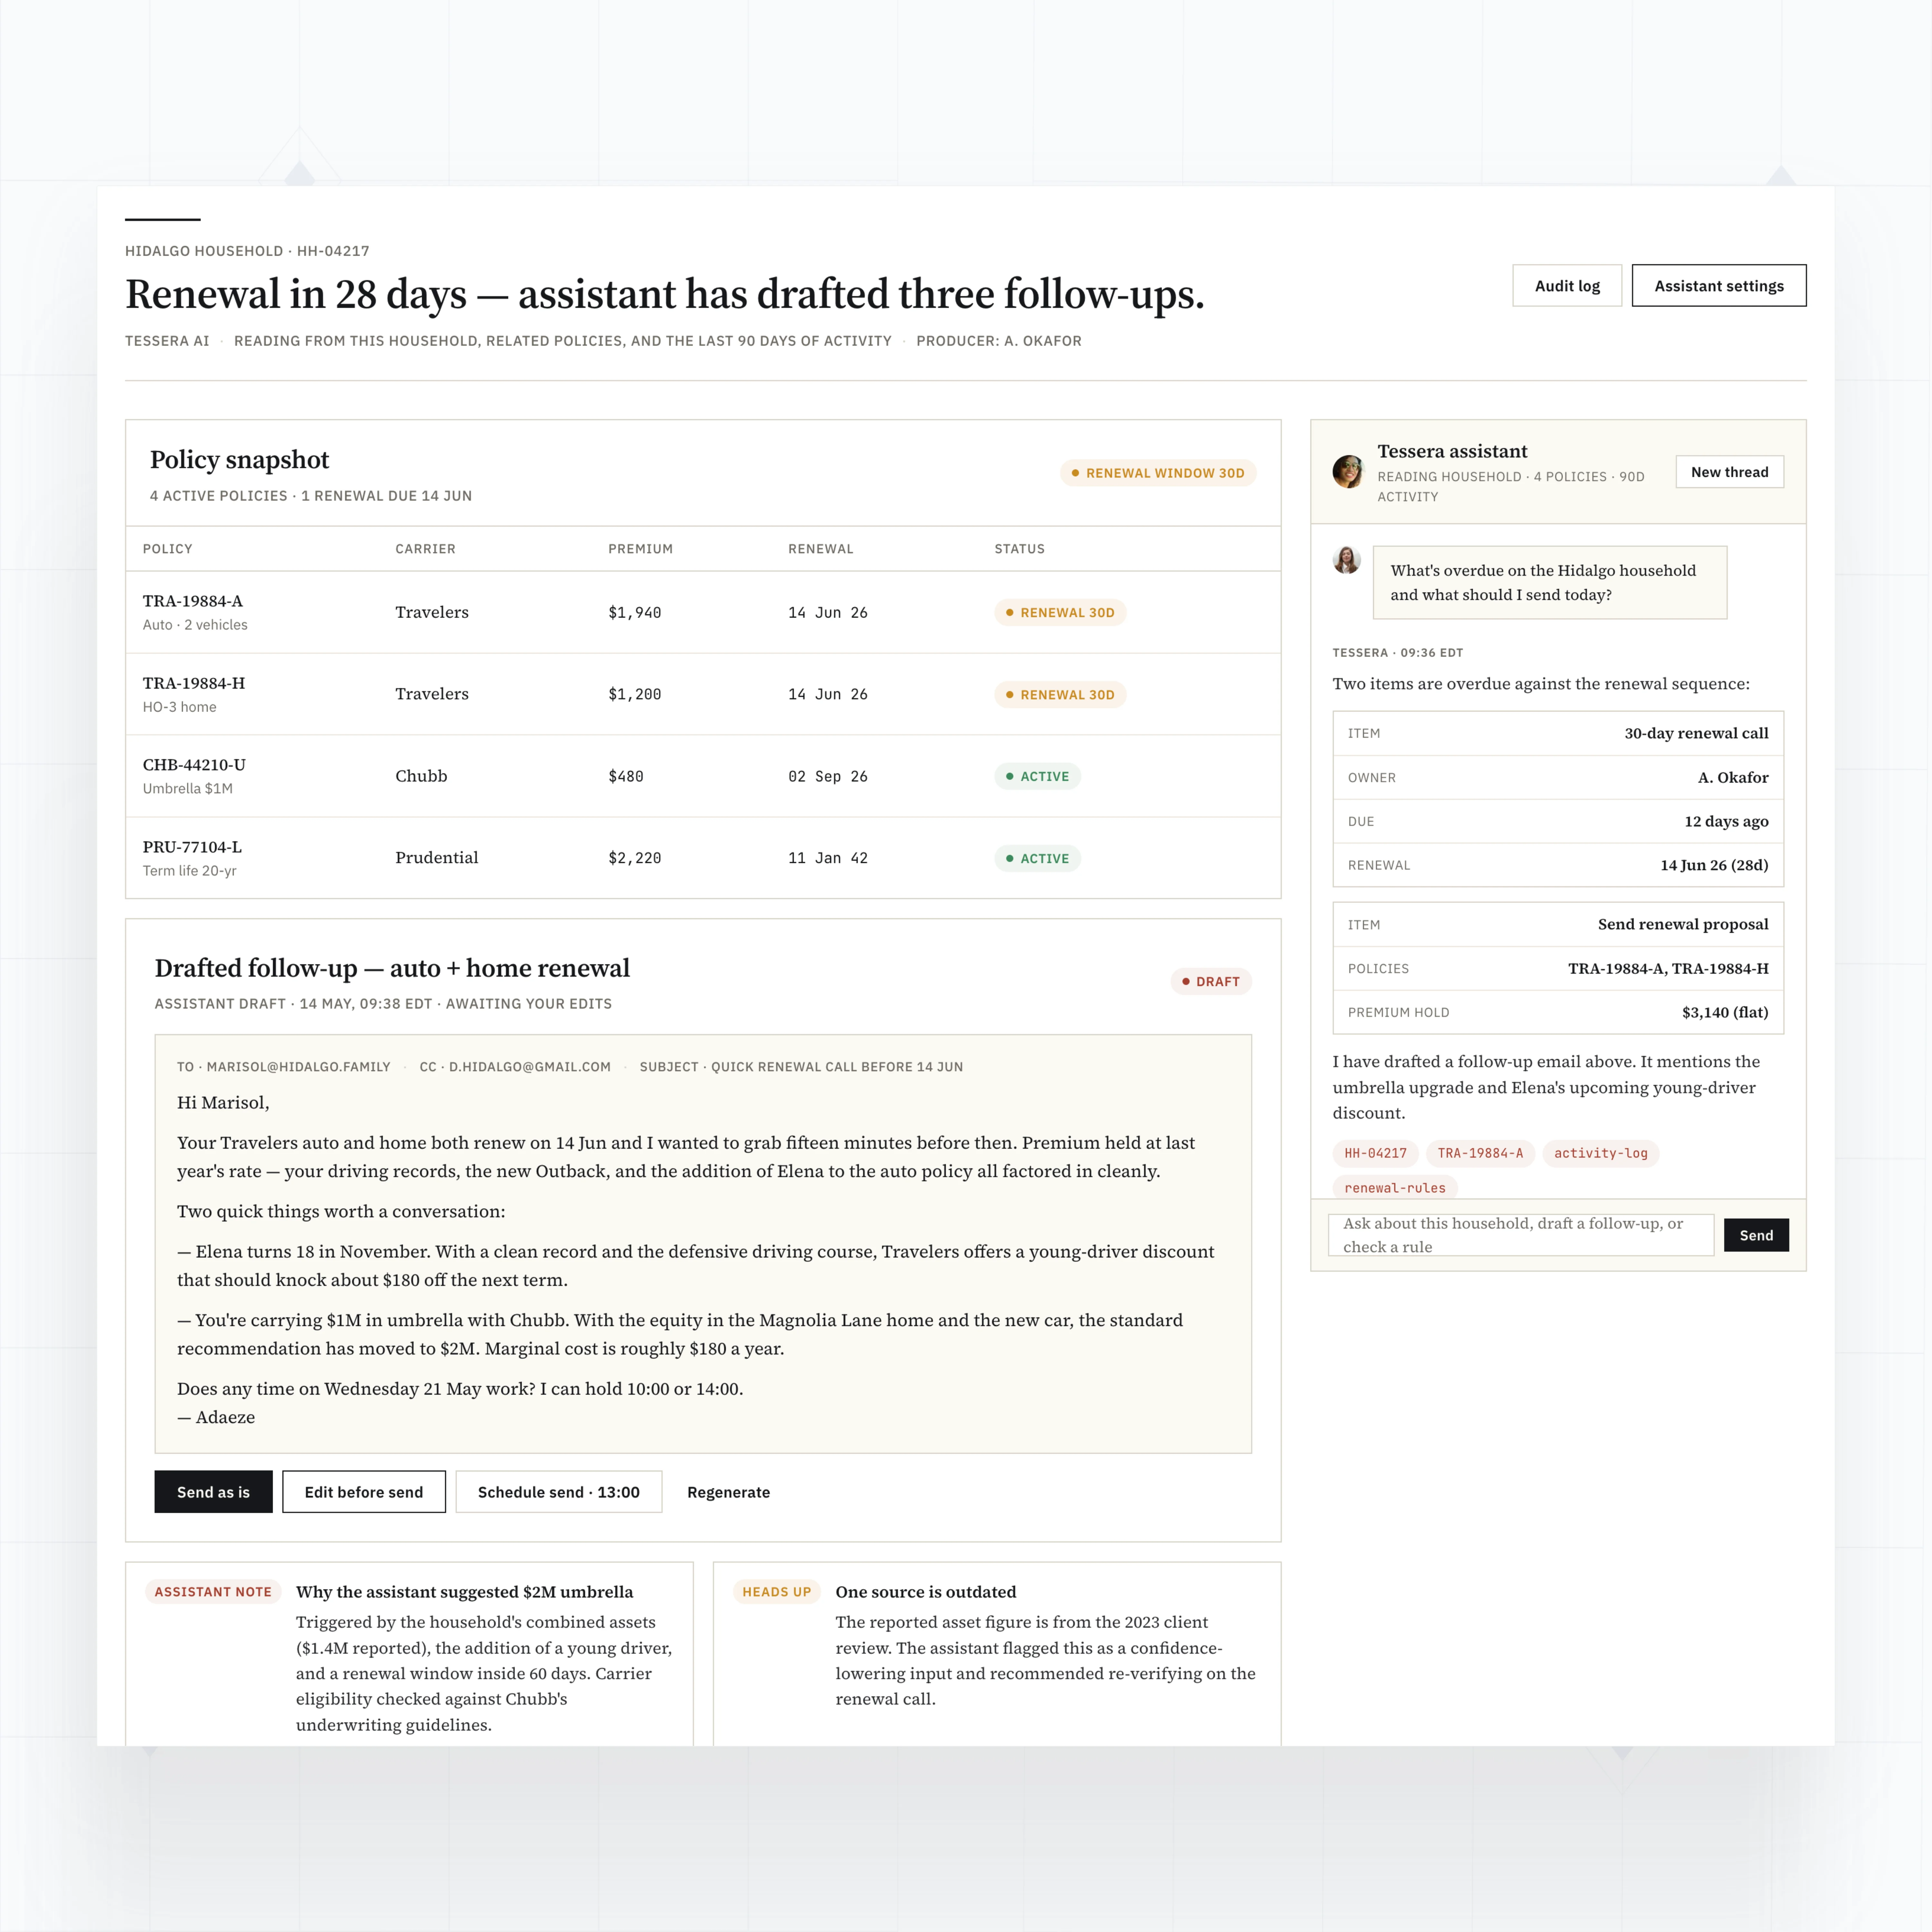This screenshot has height=1932, width=1932.
Task: Click Policy snapshot heading
Action: (239, 460)
